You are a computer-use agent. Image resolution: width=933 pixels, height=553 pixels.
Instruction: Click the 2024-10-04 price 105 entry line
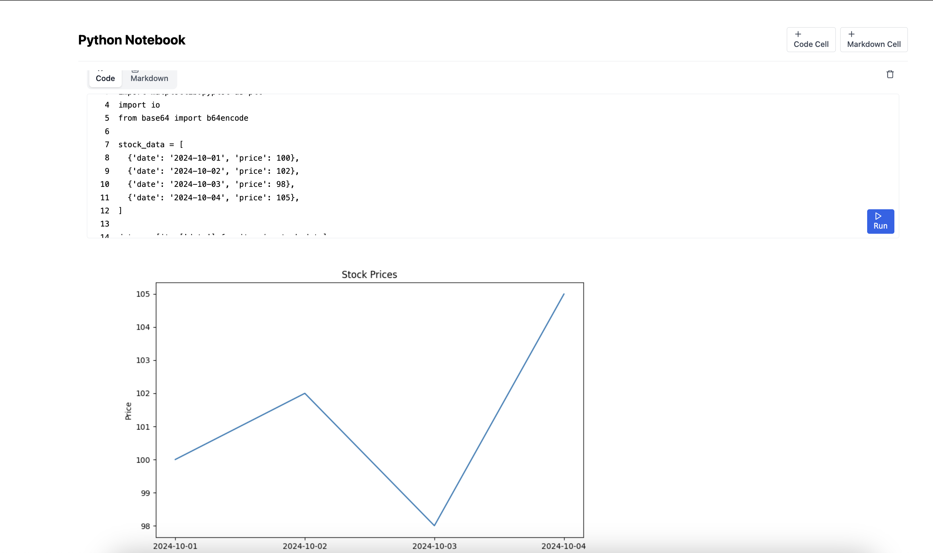click(x=213, y=198)
